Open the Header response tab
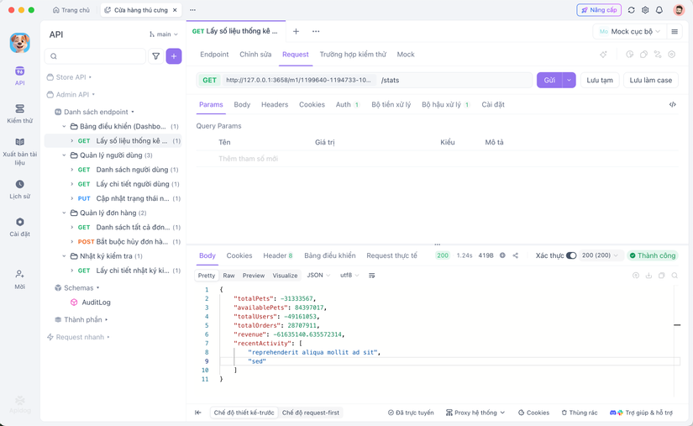The height and width of the screenshot is (426, 693). point(277,255)
